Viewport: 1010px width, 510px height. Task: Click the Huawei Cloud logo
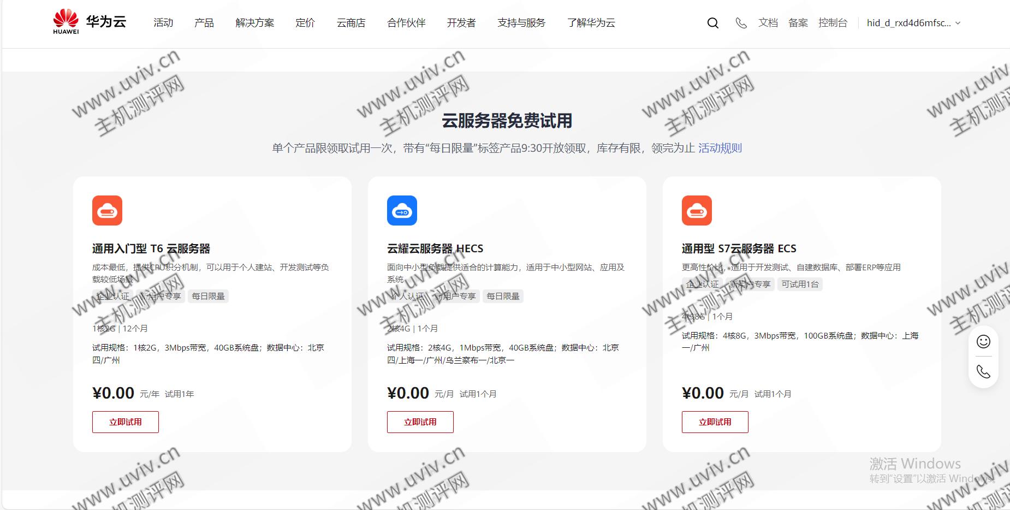(x=90, y=22)
